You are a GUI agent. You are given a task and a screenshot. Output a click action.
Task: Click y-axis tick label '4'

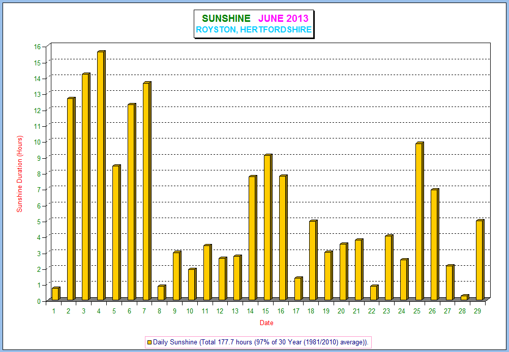pos(39,237)
